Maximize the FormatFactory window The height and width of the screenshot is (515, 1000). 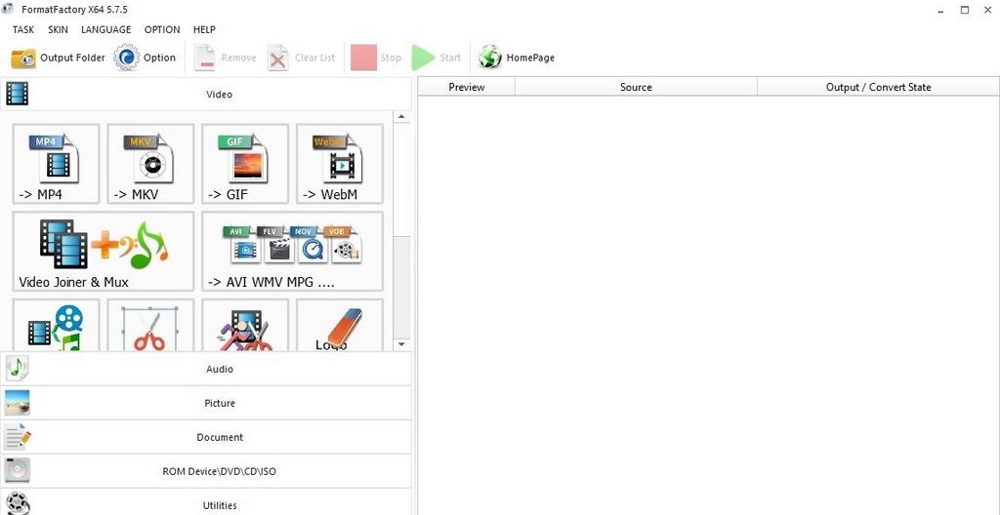(965, 10)
